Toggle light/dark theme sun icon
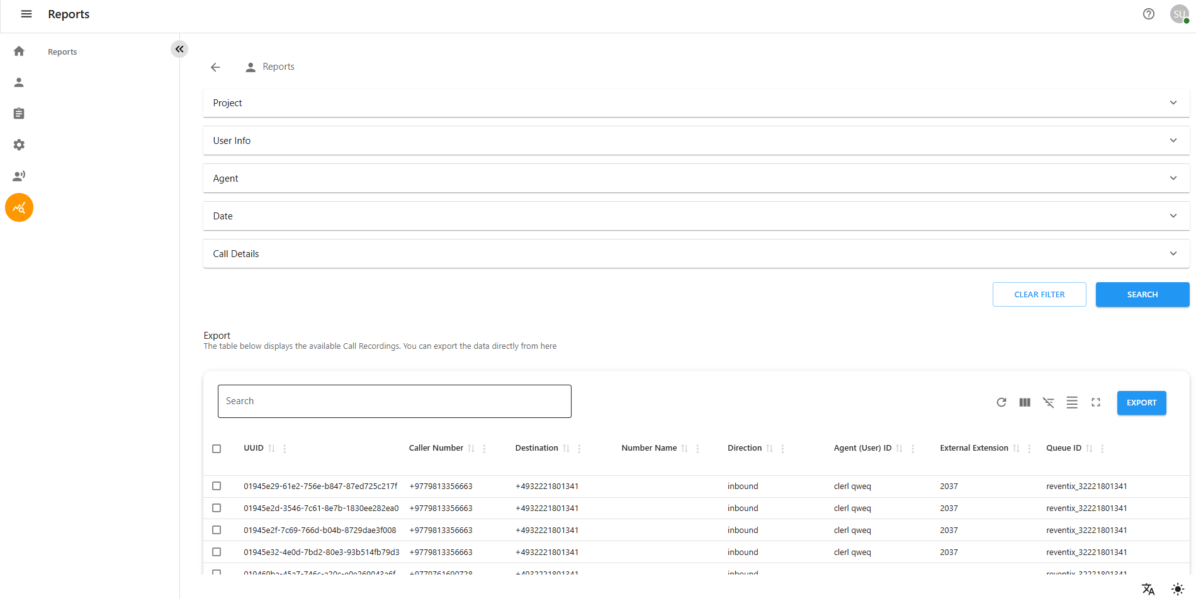The width and height of the screenshot is (1196, 599). tap(1177, 589)
